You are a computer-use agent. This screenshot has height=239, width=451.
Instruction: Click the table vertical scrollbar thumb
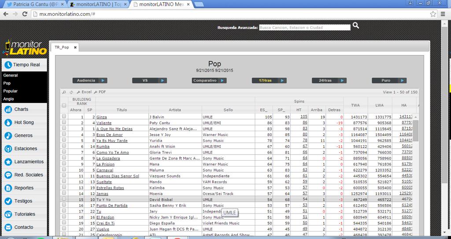[x=416, y=131]
